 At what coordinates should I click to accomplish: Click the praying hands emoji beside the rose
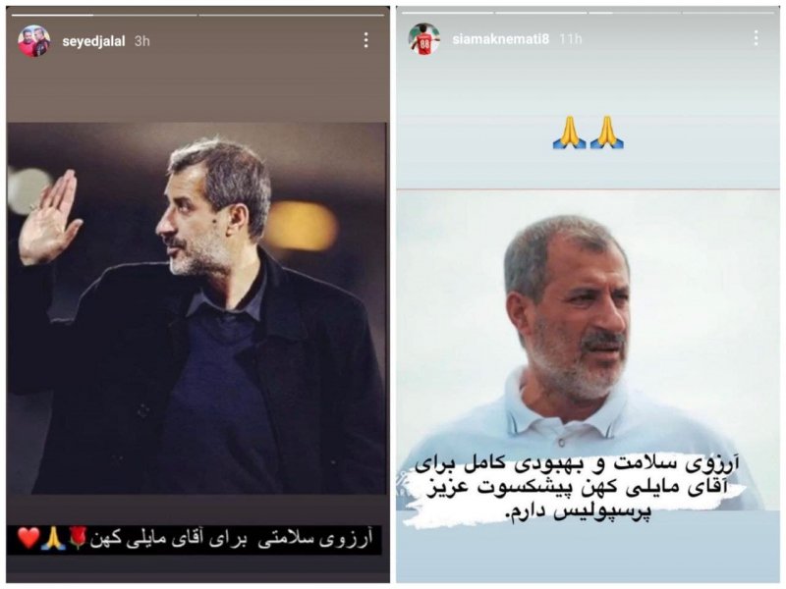coord(54,538)
